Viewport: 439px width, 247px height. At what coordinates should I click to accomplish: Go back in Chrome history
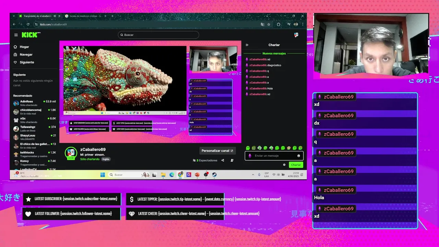pos(14,24)
